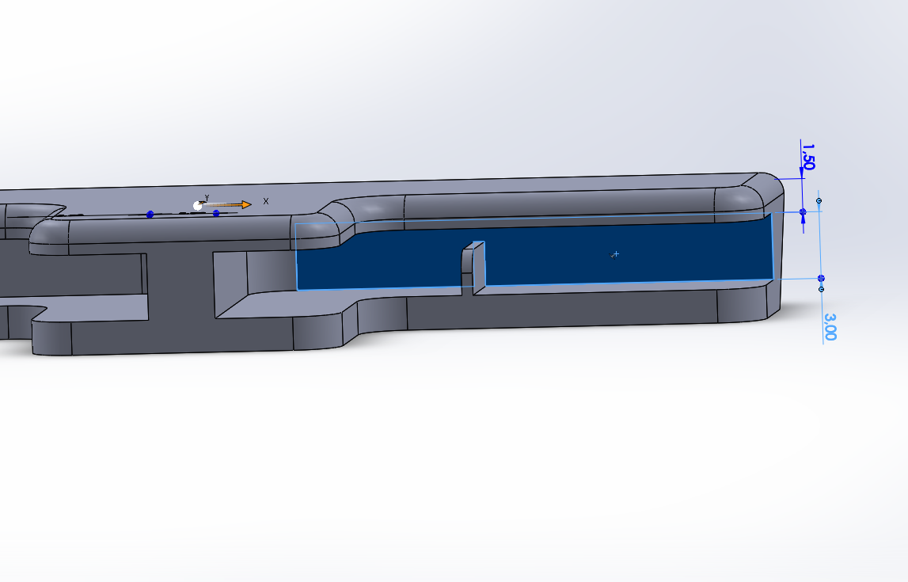Screen dimensions: 908x582
Task: Click the white origin sphere of the triad
Action: (198, 206)
